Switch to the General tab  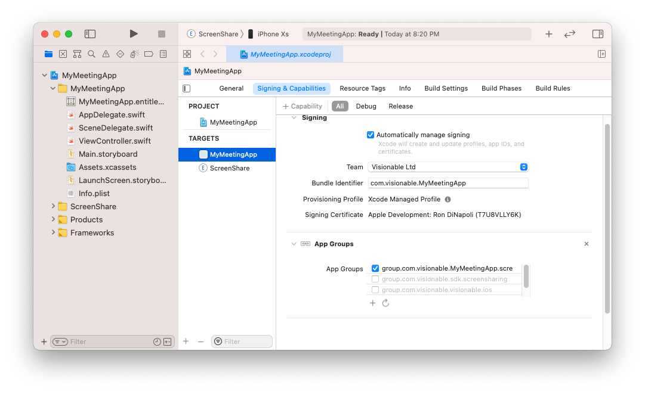(x=231, y=88)
